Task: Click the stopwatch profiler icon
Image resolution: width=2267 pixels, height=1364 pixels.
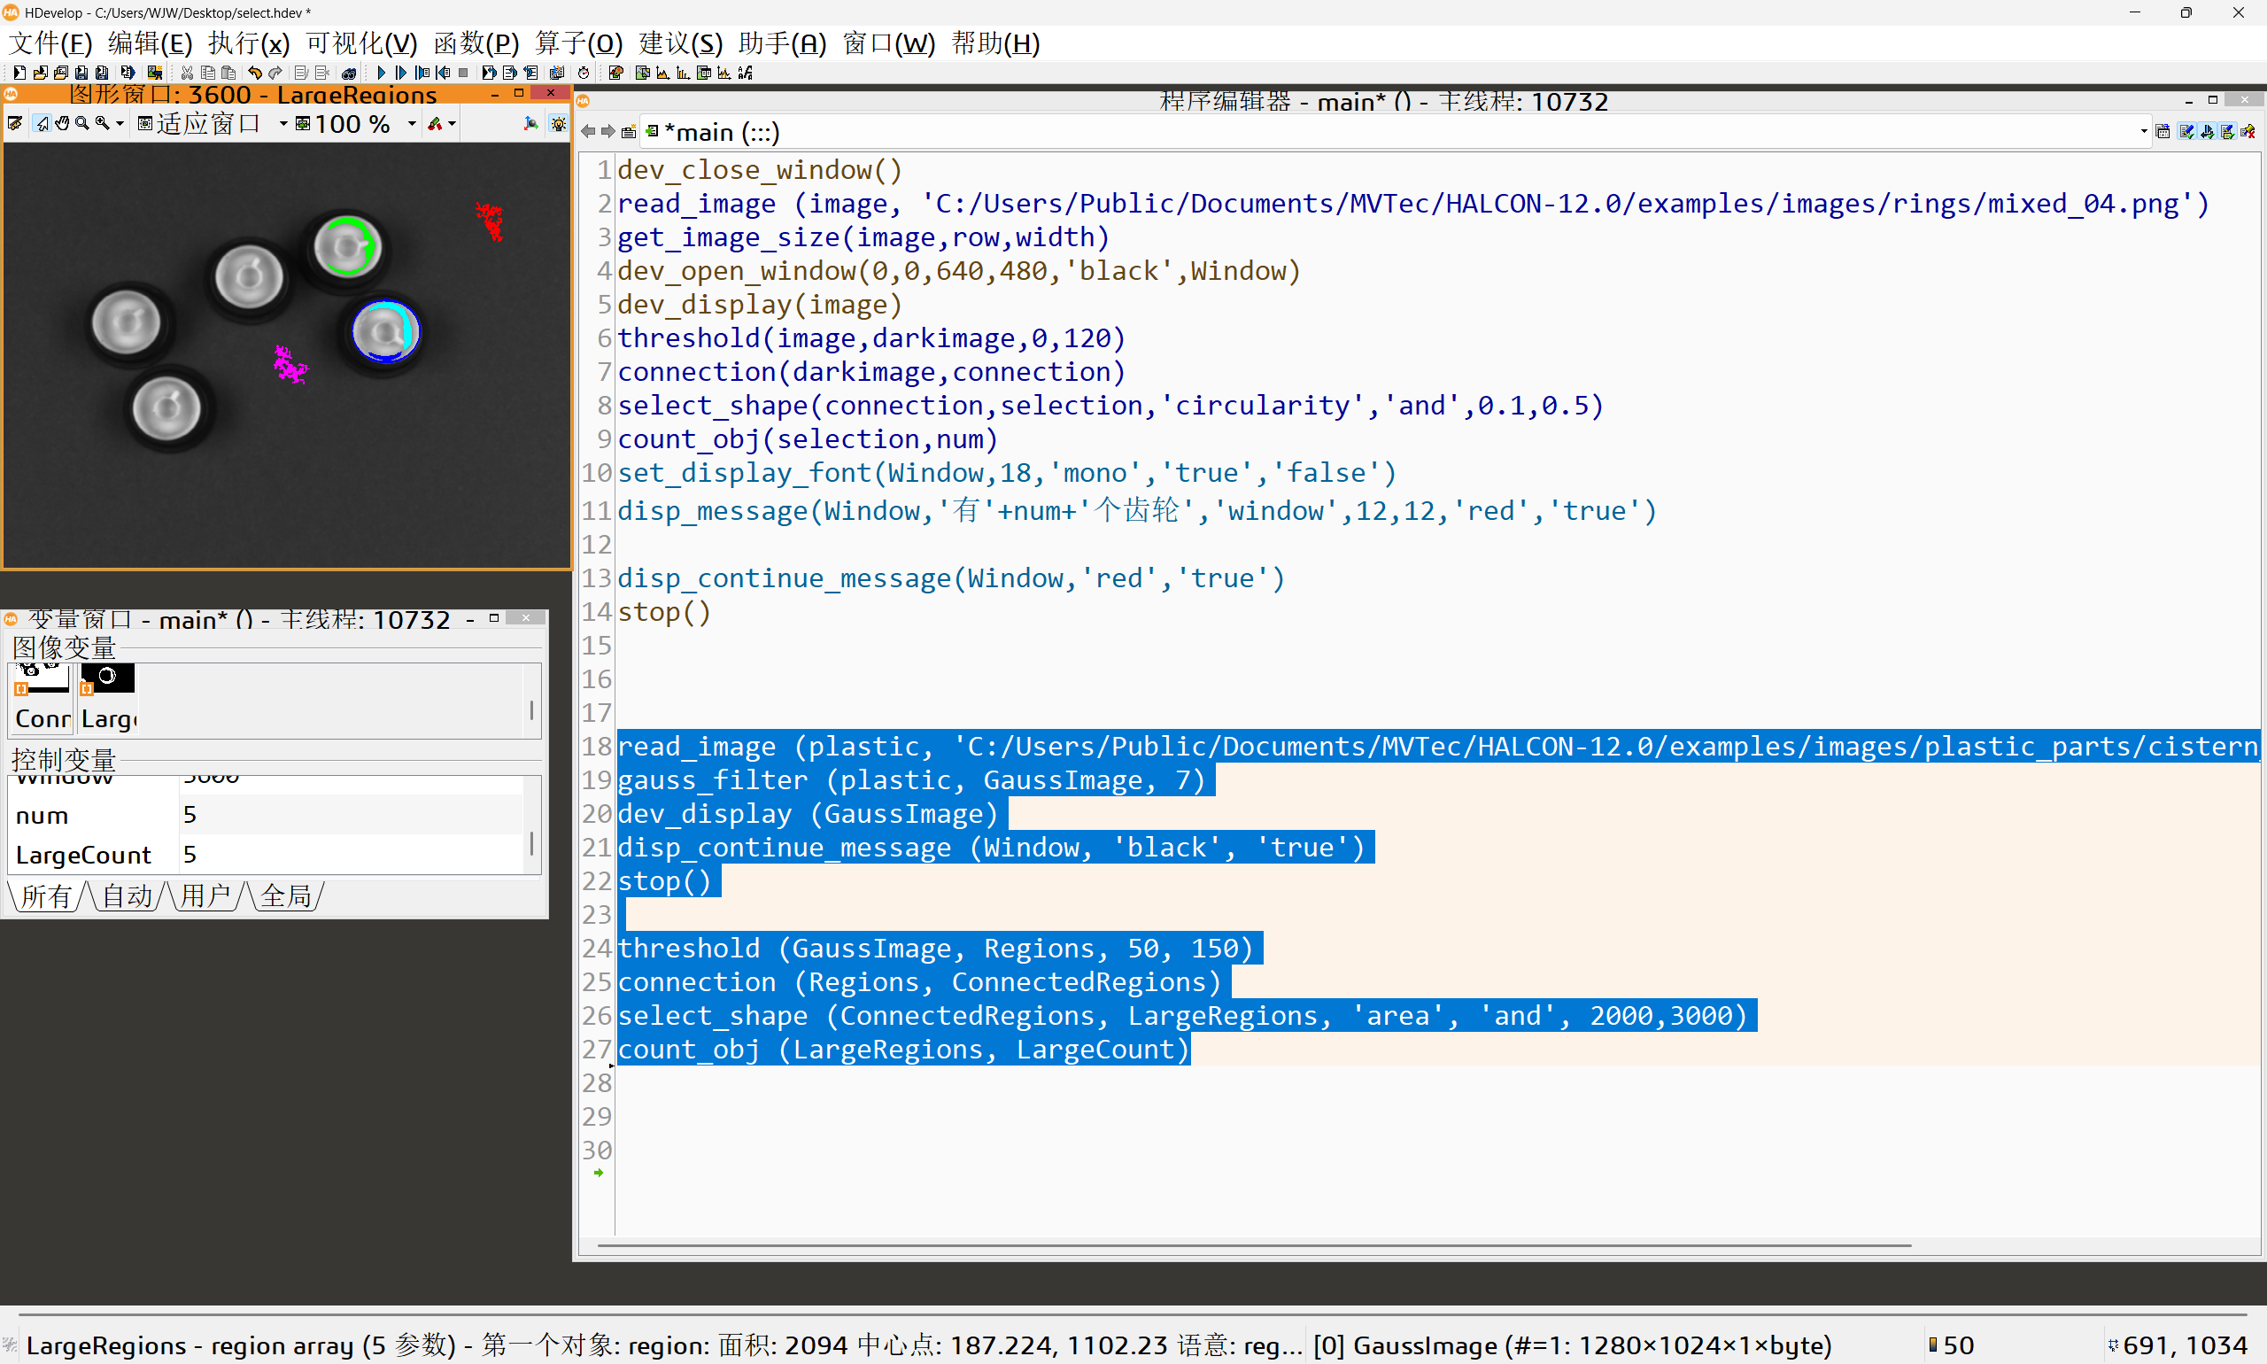Action: [x=584, y=73]
